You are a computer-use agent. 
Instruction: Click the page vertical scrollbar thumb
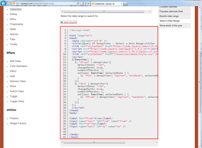click(x=199, y=82)
